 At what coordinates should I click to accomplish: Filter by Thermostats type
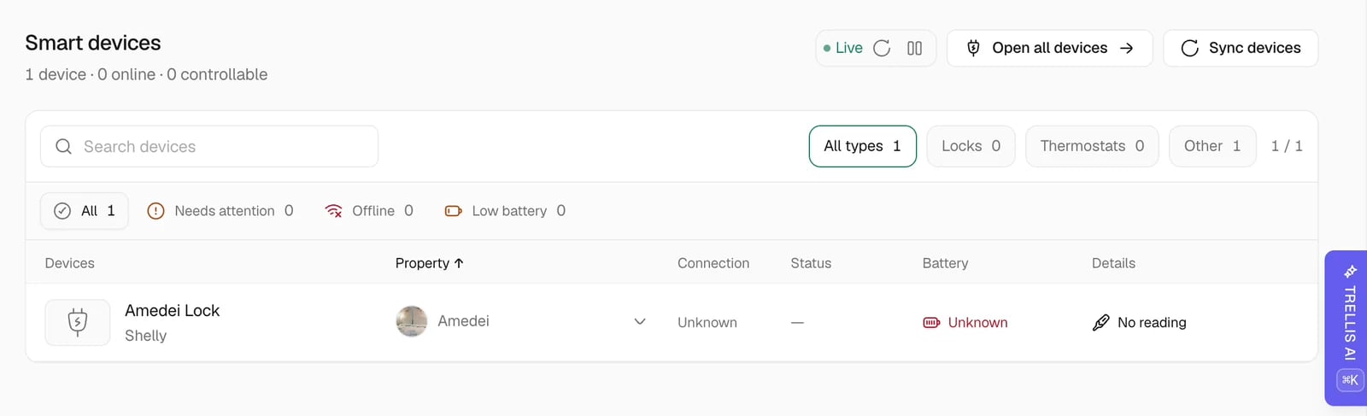pos(1092,146)
